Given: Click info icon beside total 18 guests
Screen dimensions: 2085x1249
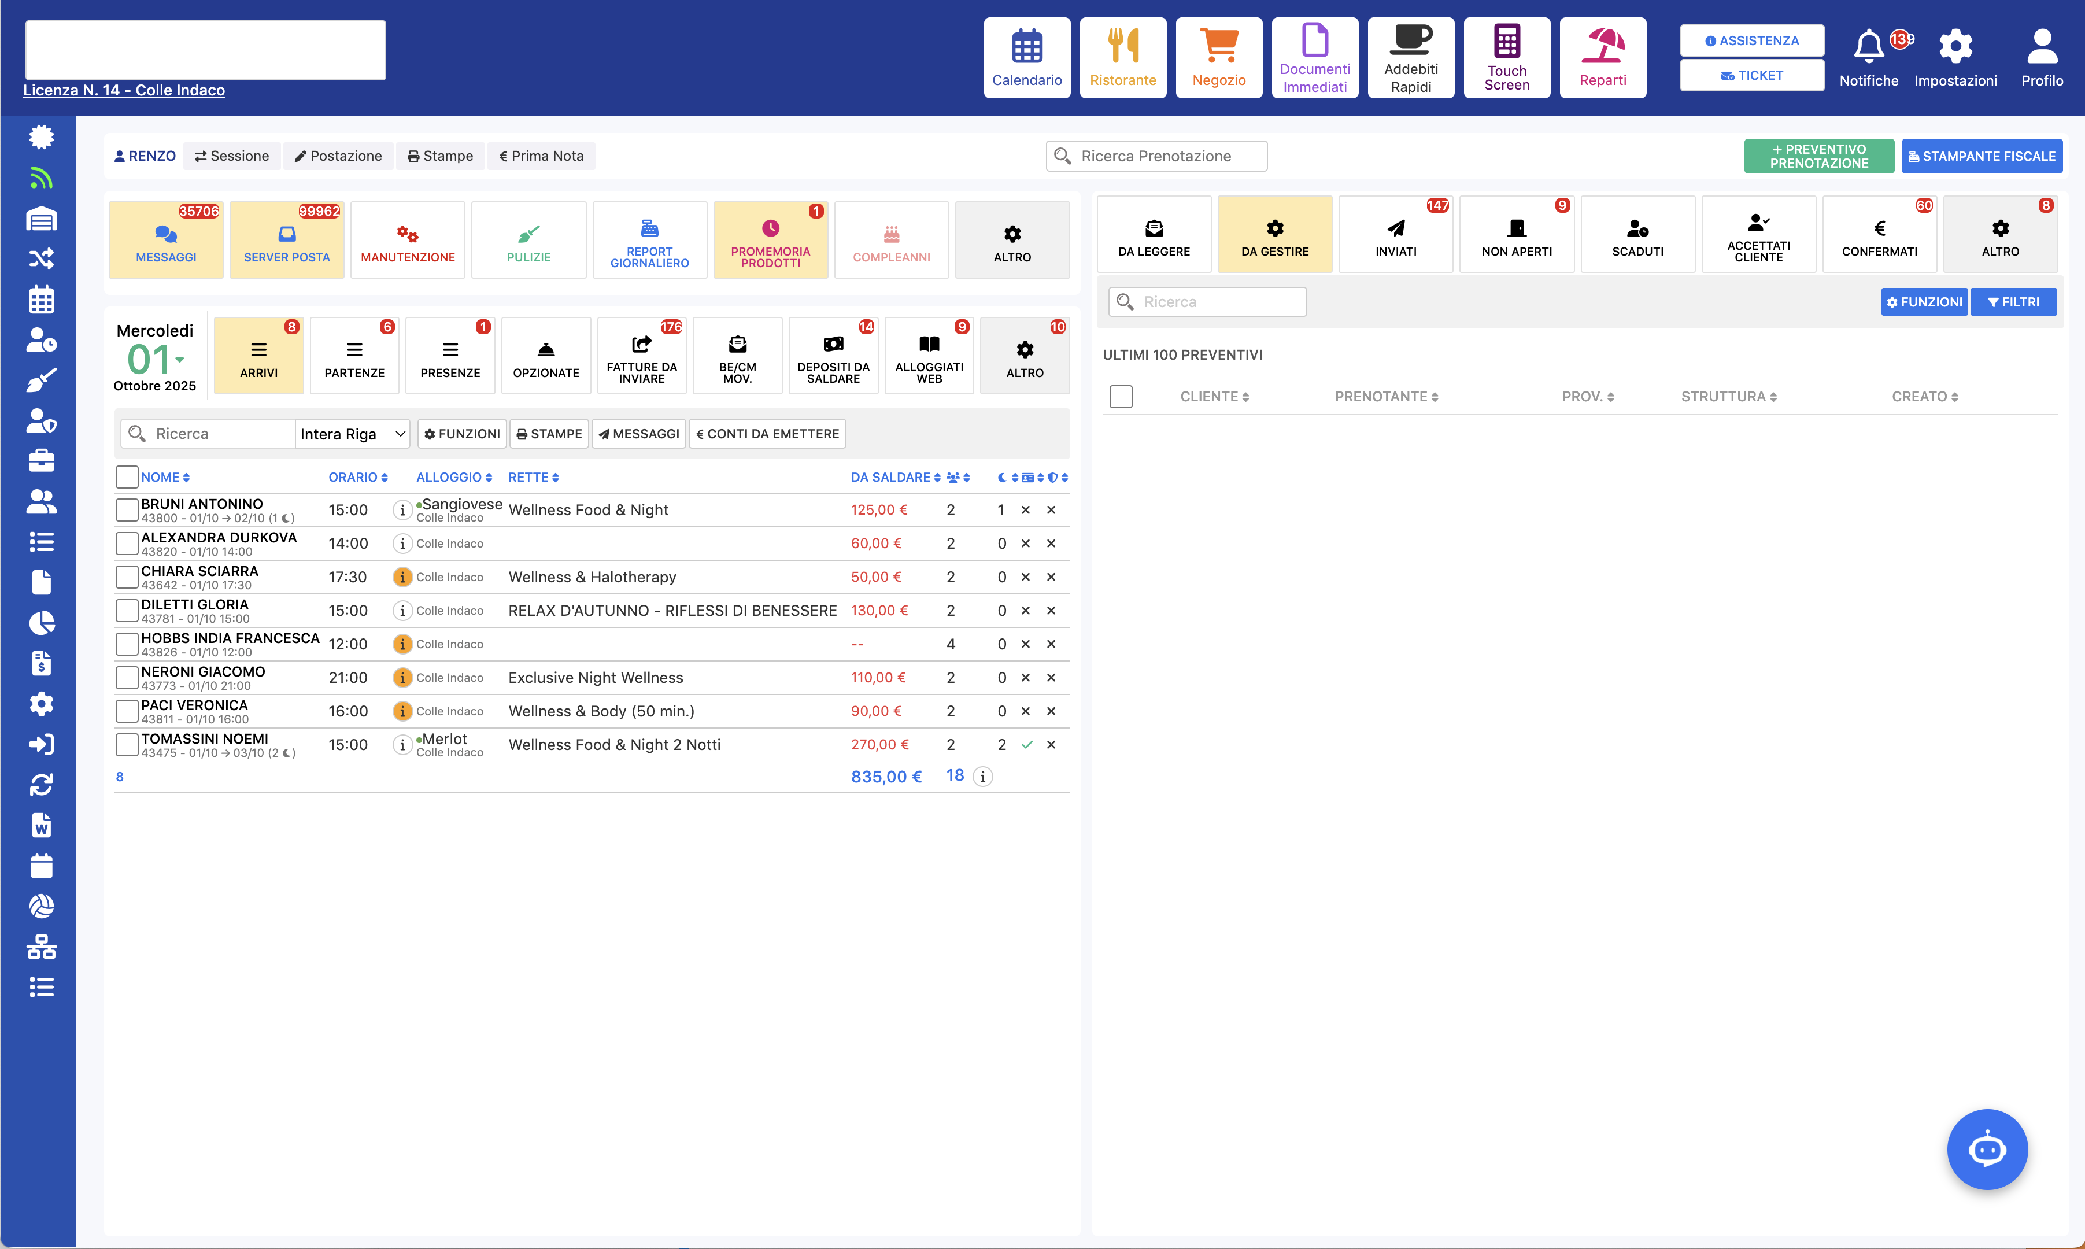Looking at the screenshot, I should click(983, 776).
